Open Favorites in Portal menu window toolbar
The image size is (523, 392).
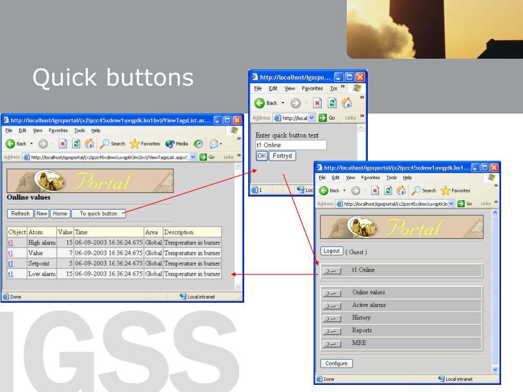click(455, 190)
